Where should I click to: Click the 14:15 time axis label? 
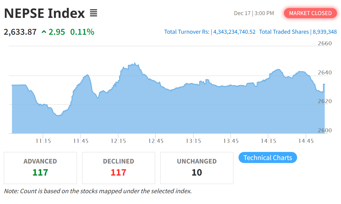click(x=268, y=141)
